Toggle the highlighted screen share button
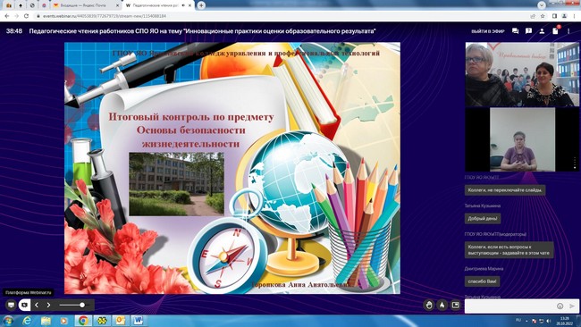The image size is (581, 327). click(x=24, y=306)
